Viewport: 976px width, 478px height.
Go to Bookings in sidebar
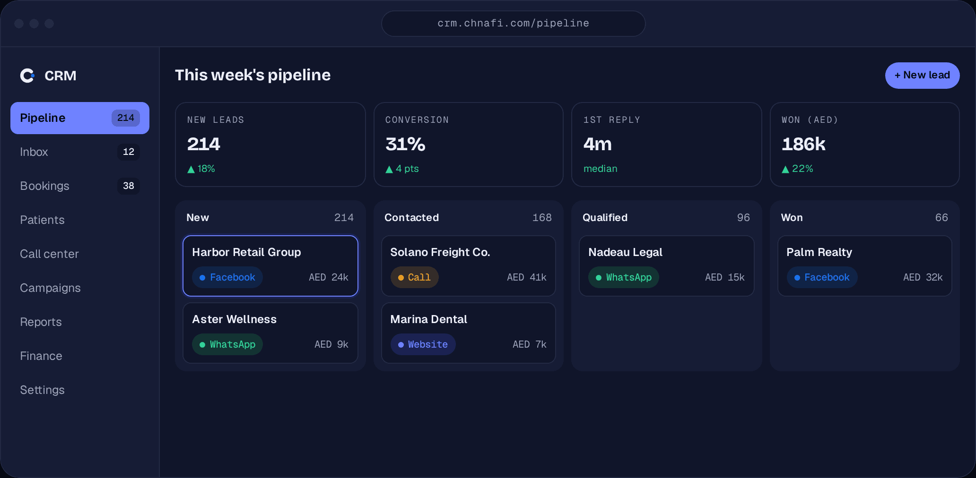[x=80, y=186]
